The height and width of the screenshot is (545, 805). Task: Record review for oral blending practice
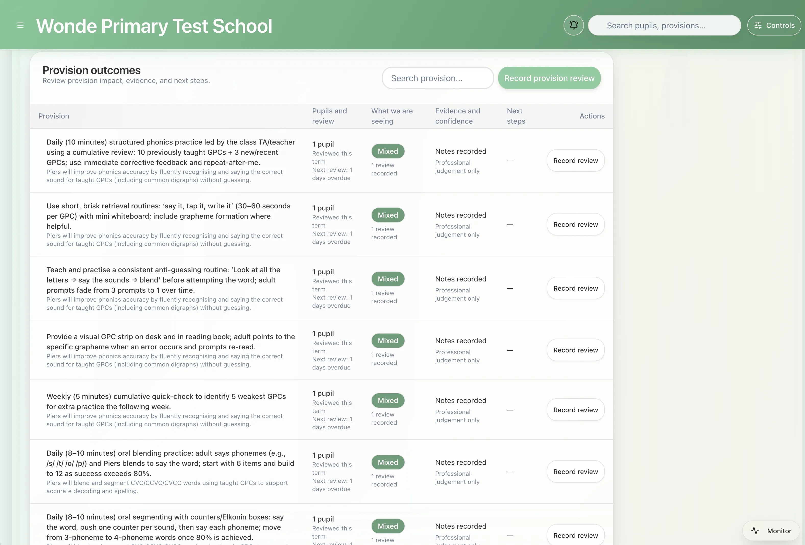point(575,471)
